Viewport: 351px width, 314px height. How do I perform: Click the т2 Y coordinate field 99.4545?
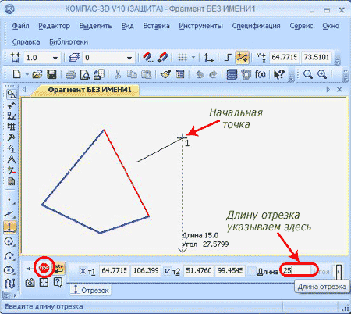click(x=230, y=271)
